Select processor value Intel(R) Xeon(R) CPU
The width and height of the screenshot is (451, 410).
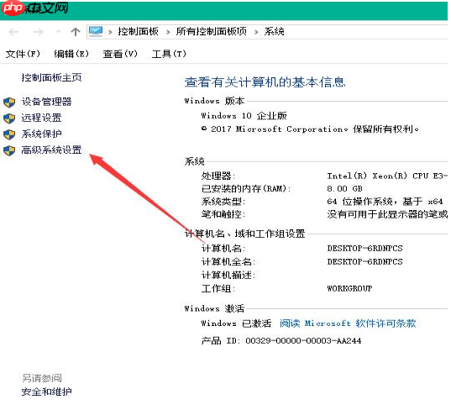(x=387, y=176)
